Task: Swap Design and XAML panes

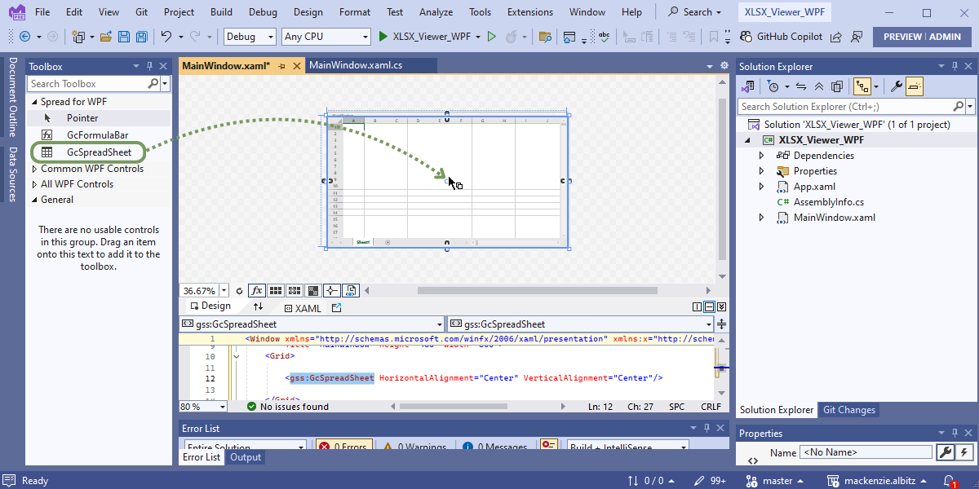Action: tap(259, 307)
